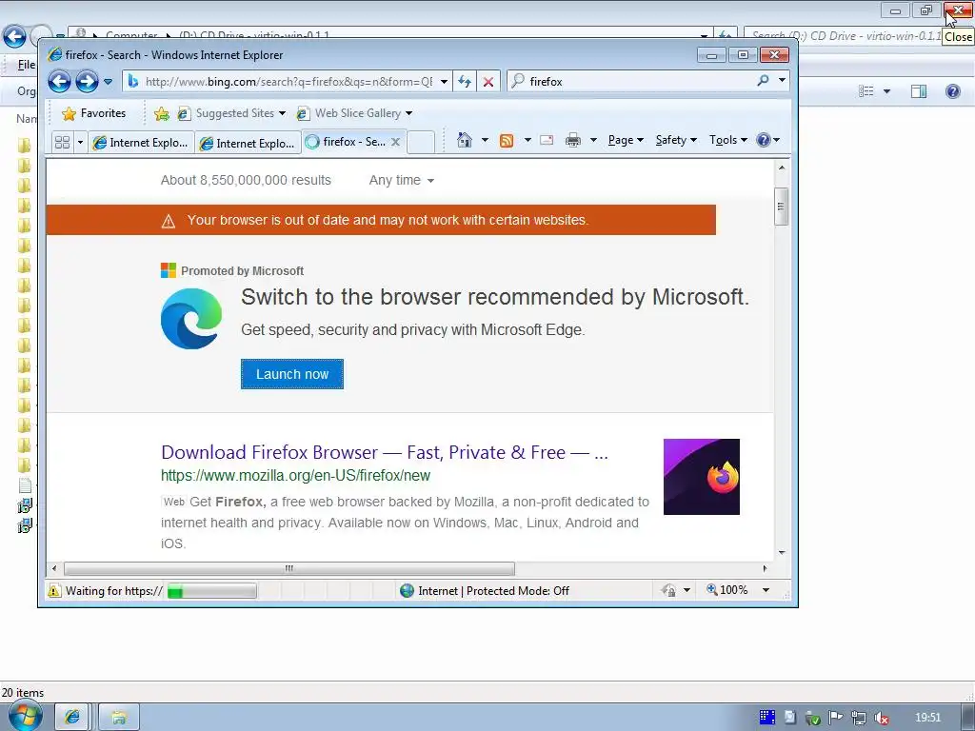The height and width of the screenshot is (731, 975).
Task: Expand the address bar URL dropdown
Action: (x=444, y=82)
